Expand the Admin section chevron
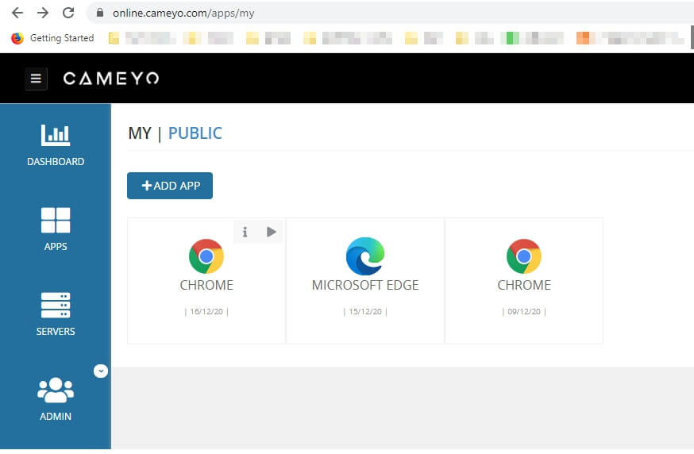The image size is (694, 454). pyautogui.click(x=101, y=371)
